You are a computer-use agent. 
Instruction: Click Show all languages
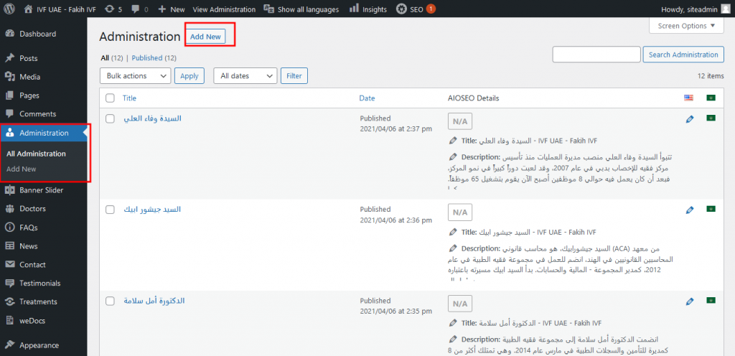301,9
